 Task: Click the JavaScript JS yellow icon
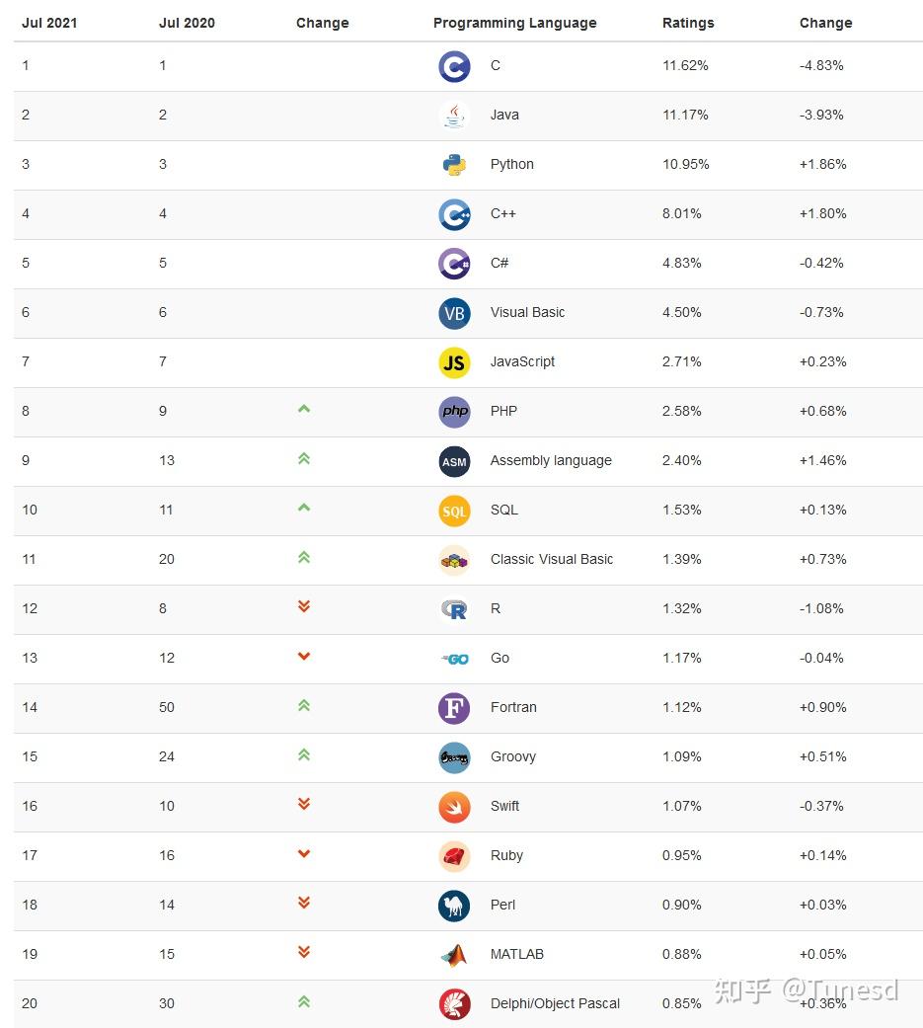[454, 362]
